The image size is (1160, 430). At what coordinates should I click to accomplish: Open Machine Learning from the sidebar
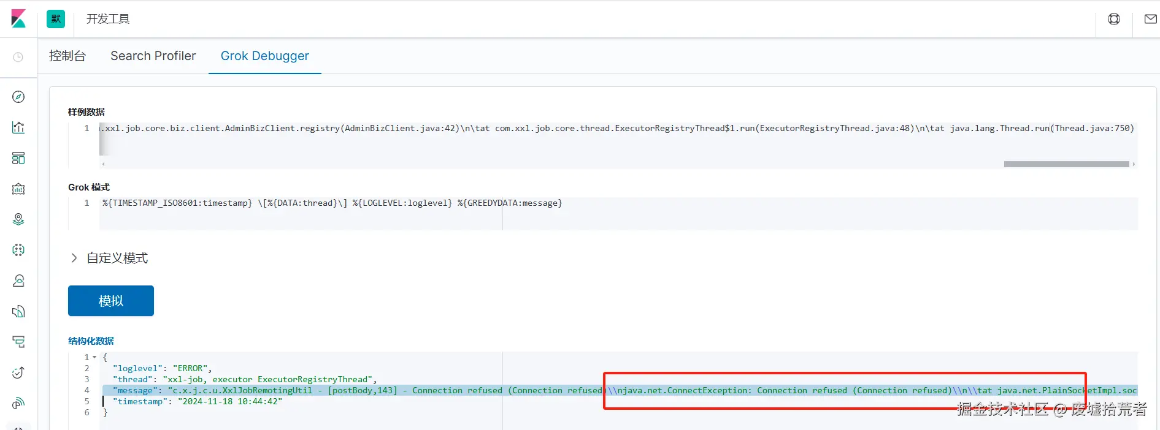click(18, 250)
